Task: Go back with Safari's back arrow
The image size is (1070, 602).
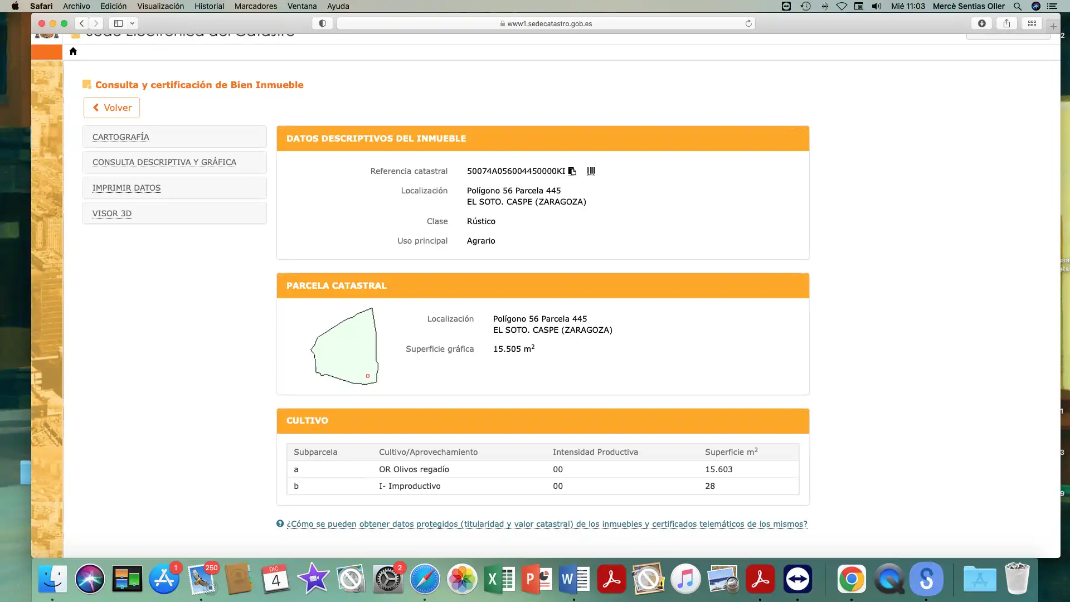Action: pyautogui.click(x=81, y=23)
